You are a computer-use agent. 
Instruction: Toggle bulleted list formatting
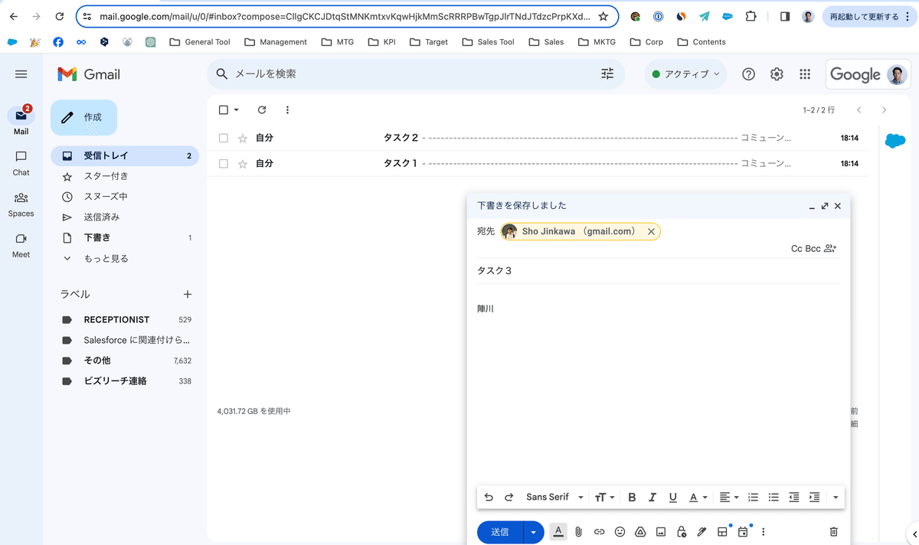pyautogui.click(x=773, y=498)
